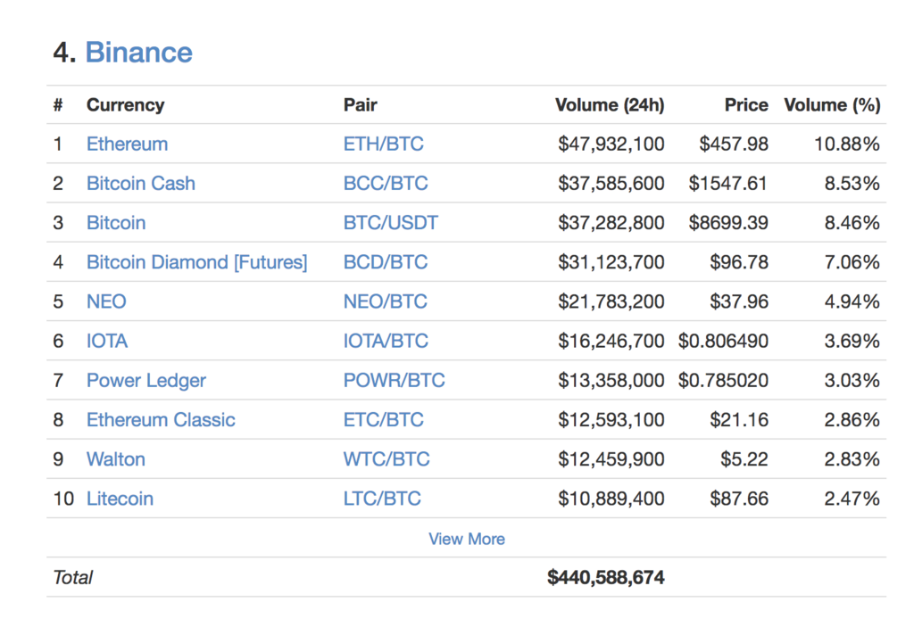
Task: Click the Volume (%) column header
Action: 833,105
